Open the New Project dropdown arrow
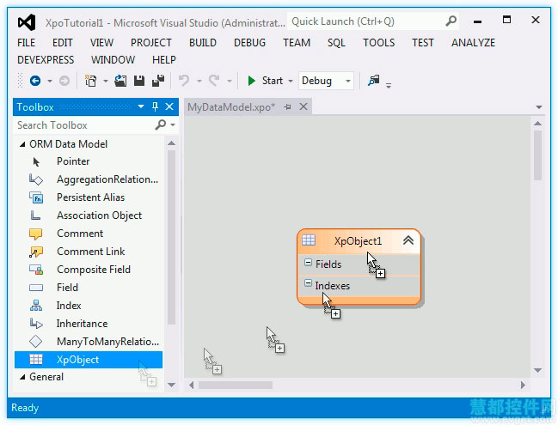The width and height of the screenshot is (558, 425). [106, 81]
